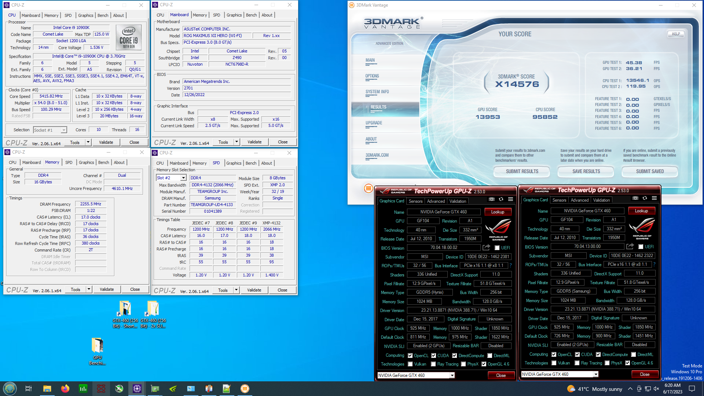The width and height of the screenshot is (704, 396).
Task: Click Bus Interface help question mark, left GPU-Z
Action: 510,265
